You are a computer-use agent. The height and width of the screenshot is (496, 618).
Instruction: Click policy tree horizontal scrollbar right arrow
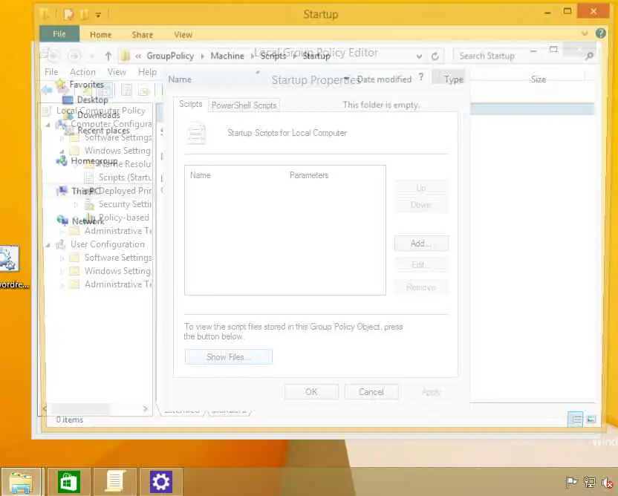145,409
